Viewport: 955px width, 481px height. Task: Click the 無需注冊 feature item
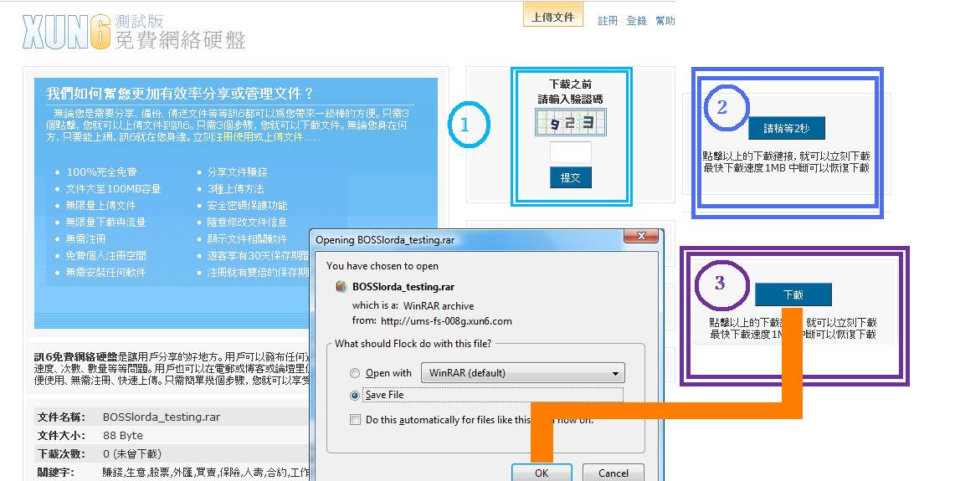tap(86, 239)
